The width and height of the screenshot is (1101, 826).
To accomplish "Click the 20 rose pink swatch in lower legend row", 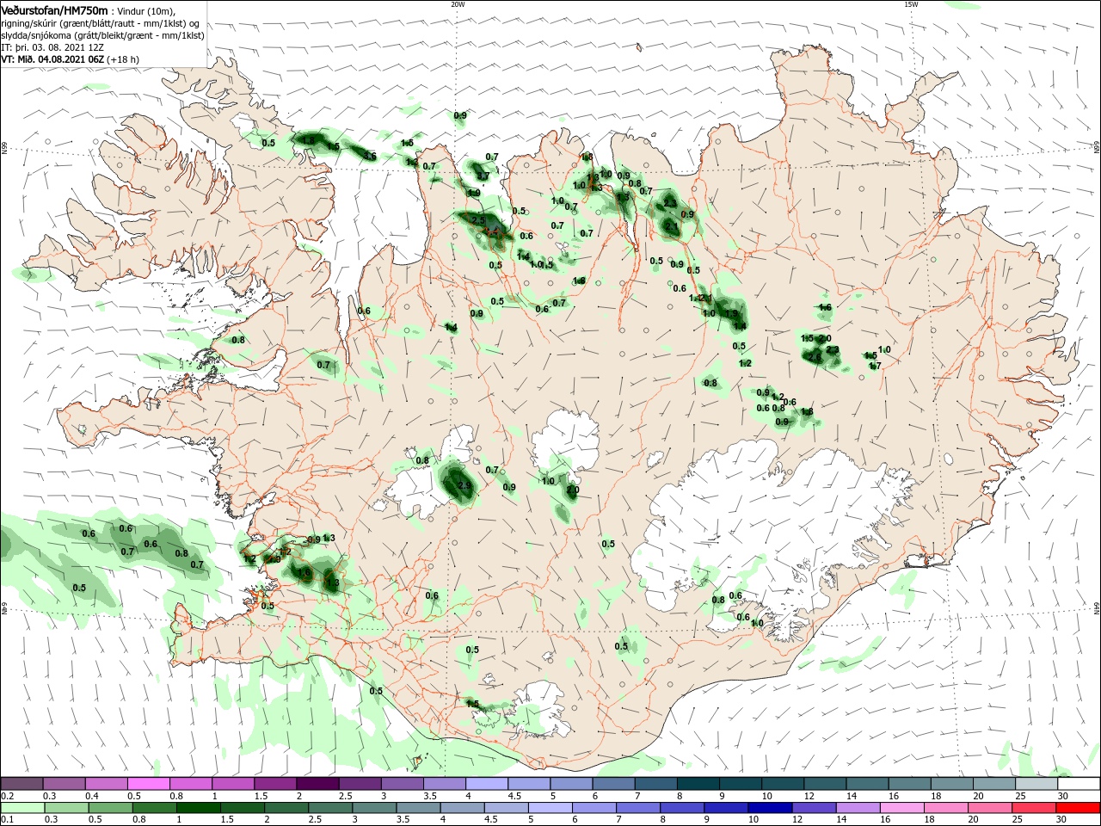I will click(x=989, y=808).
